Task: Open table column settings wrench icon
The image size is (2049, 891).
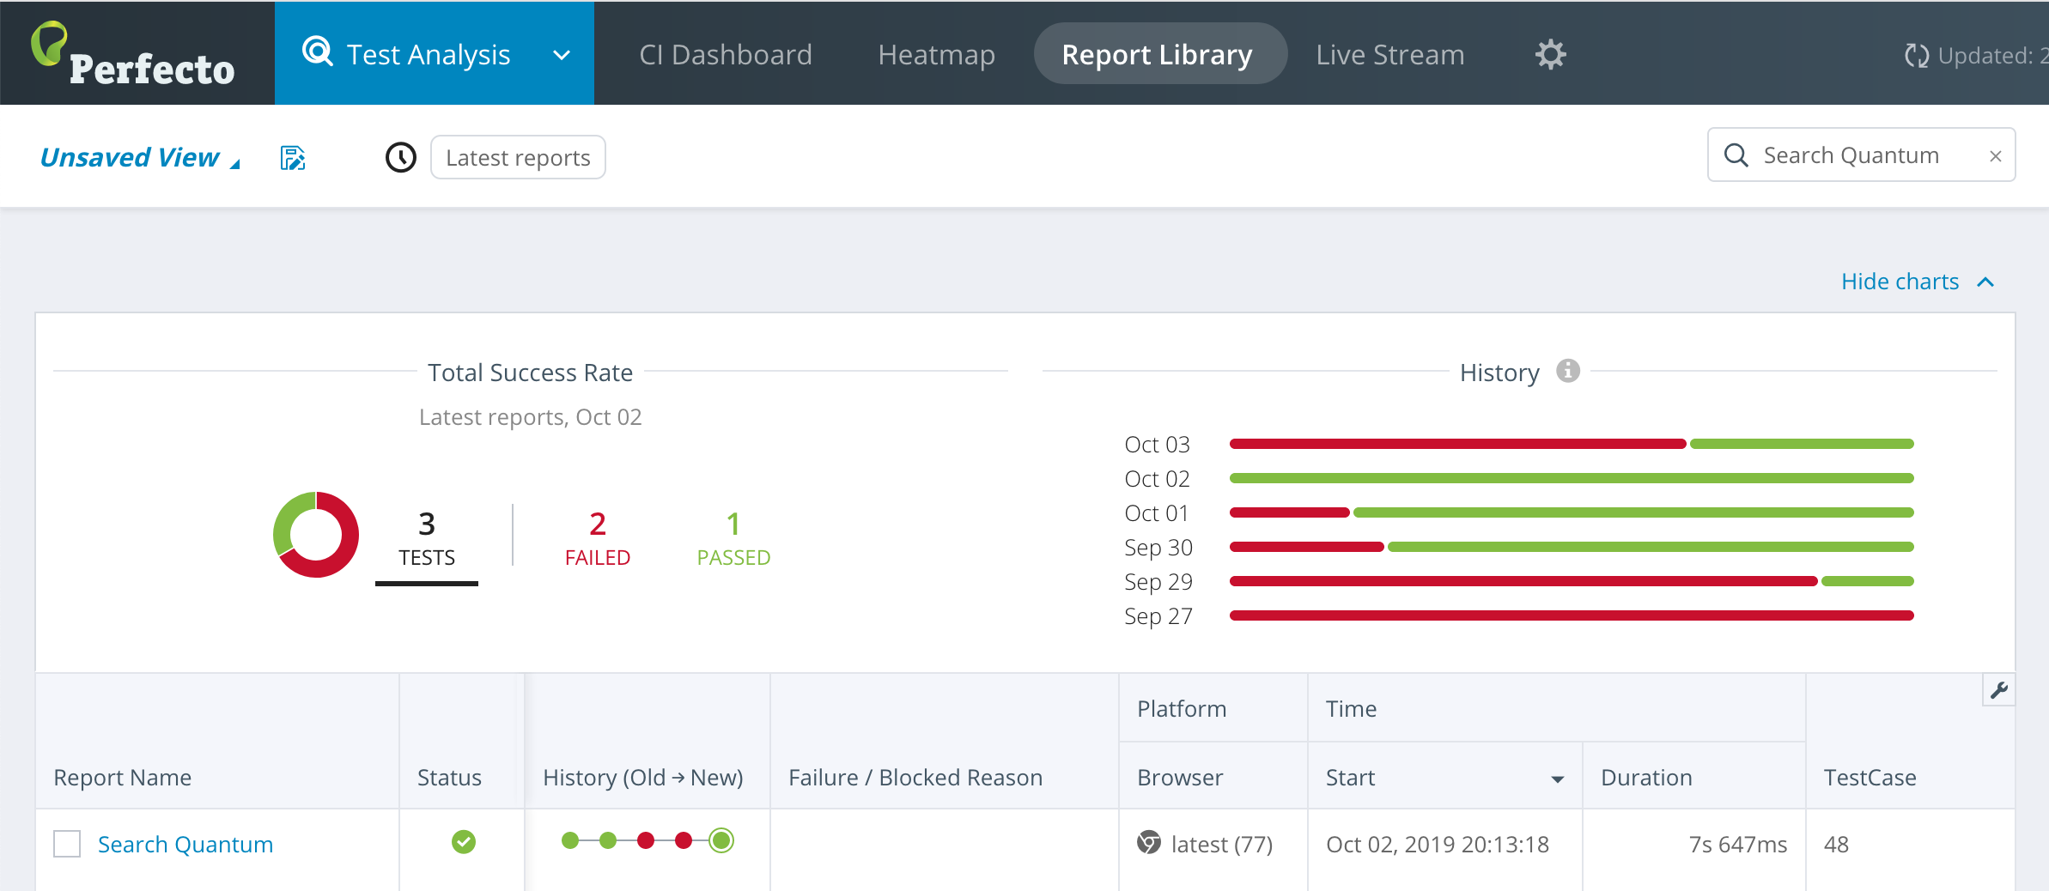Action: (1999, 690)
